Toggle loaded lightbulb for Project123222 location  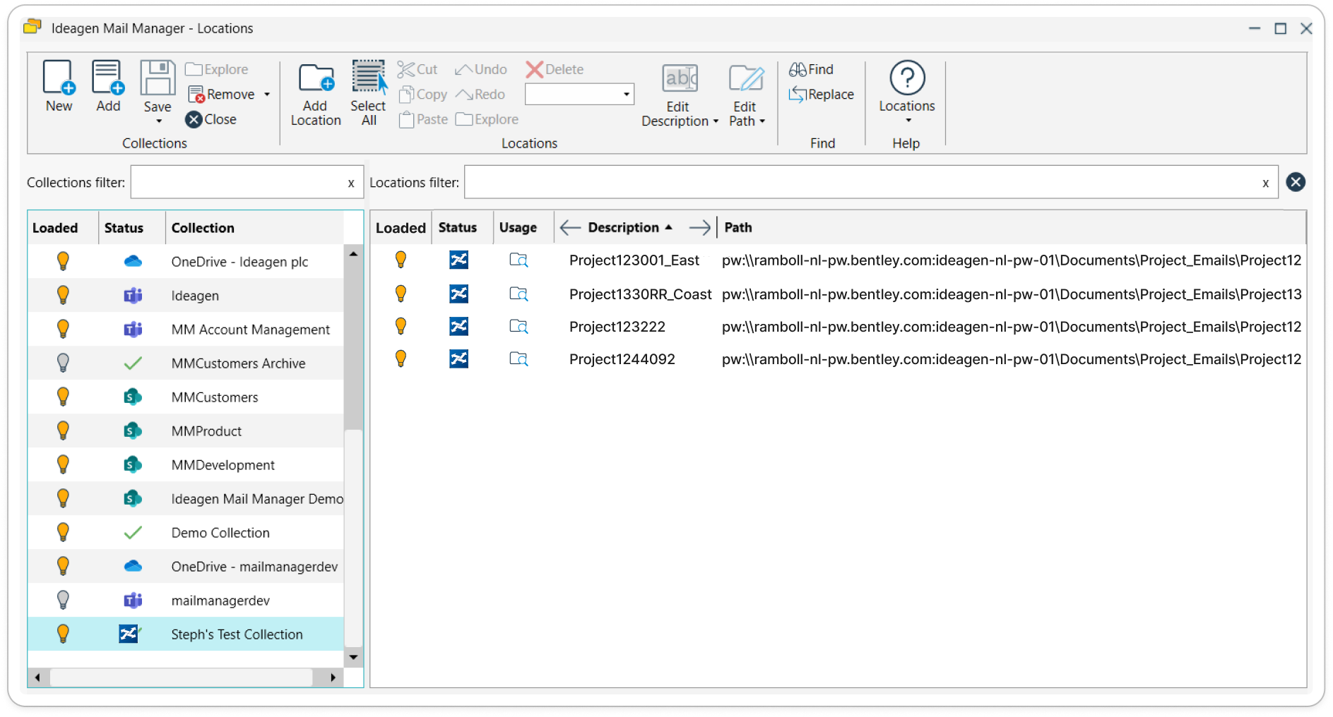pyautogui.click(x=401, y=326)
